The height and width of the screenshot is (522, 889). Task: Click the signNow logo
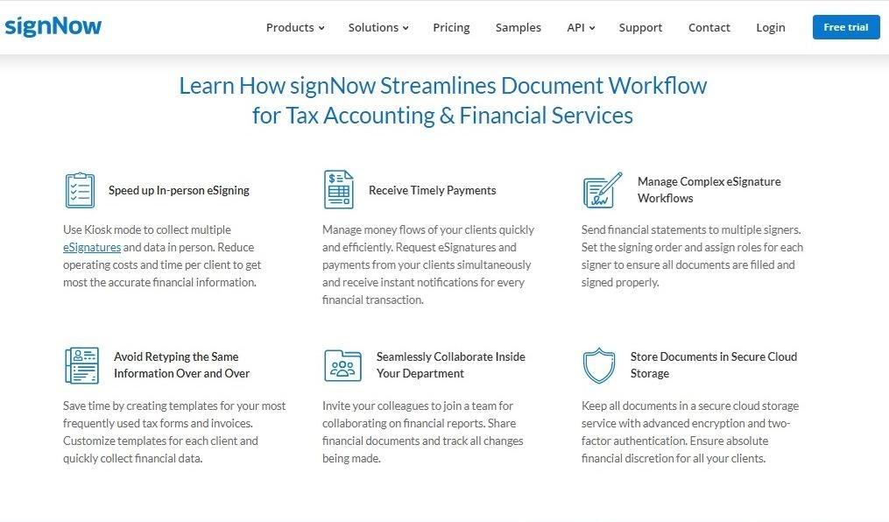(53, 26)
